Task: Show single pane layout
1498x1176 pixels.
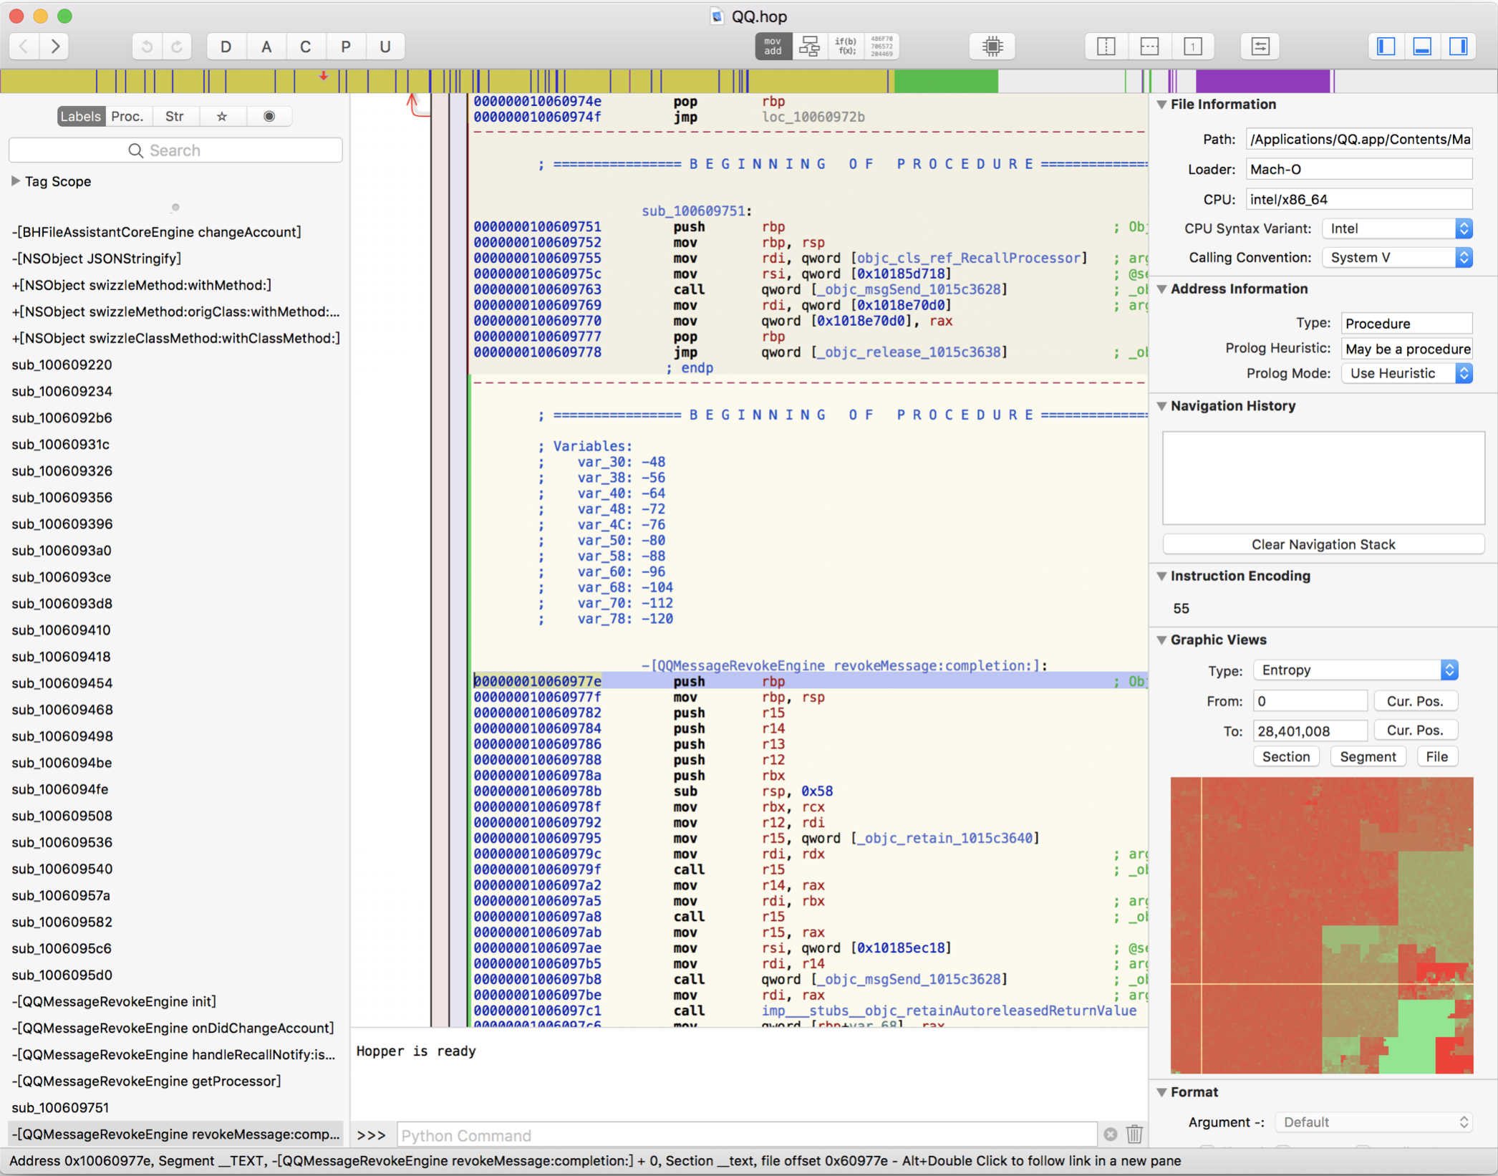Action: 1192,47
